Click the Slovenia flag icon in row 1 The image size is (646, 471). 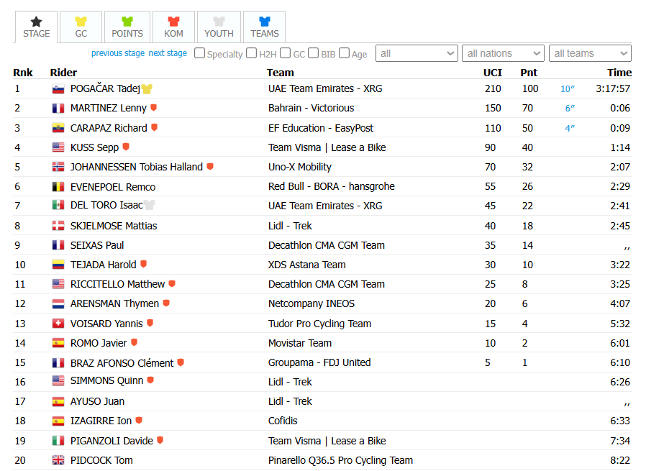[58, 89]
